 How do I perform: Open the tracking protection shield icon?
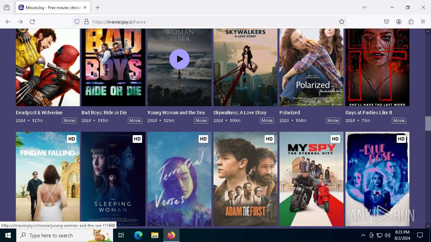pos(77,22)
